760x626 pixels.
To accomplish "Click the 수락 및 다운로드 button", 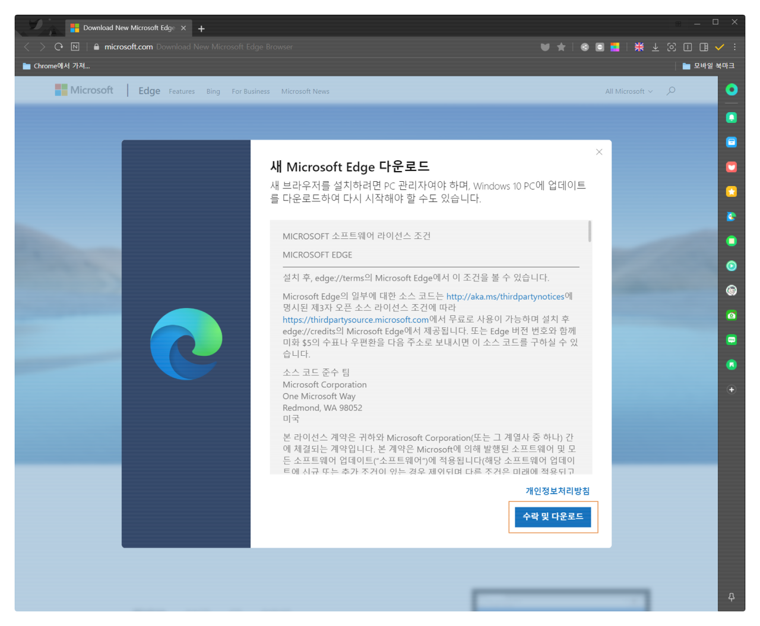I will (x=553, y=517).
